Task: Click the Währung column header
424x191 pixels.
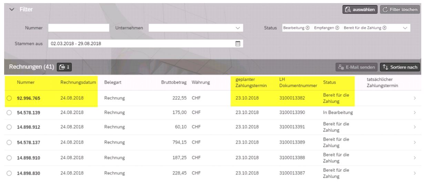Action: [x=200, y=83]
